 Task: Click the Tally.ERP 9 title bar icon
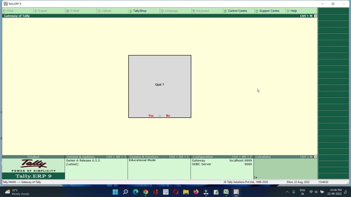pyautogui.click(x=5, y=4)
